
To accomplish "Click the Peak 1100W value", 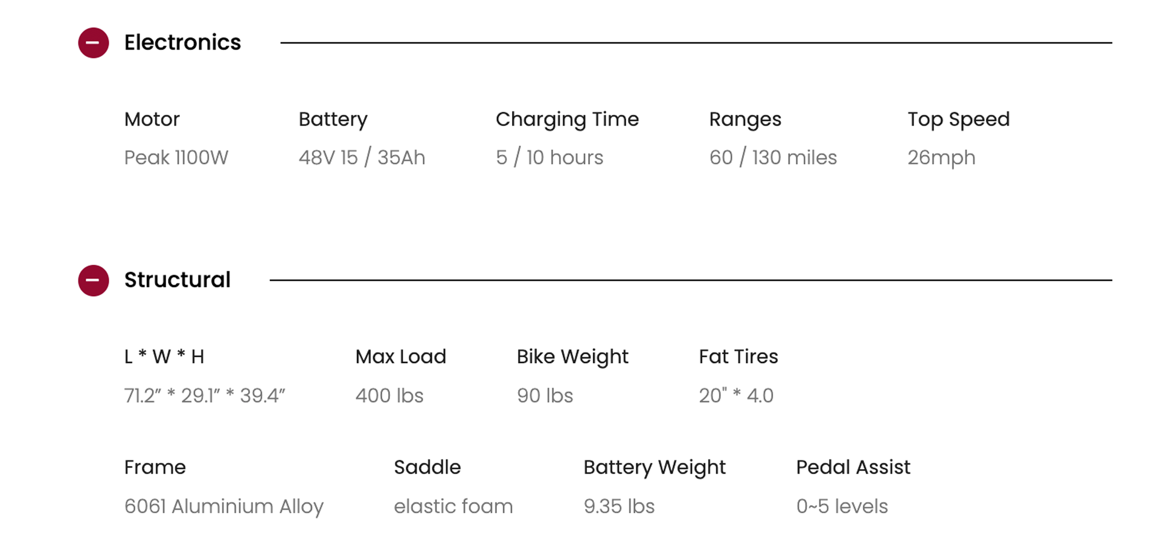I will pos(176,158).
